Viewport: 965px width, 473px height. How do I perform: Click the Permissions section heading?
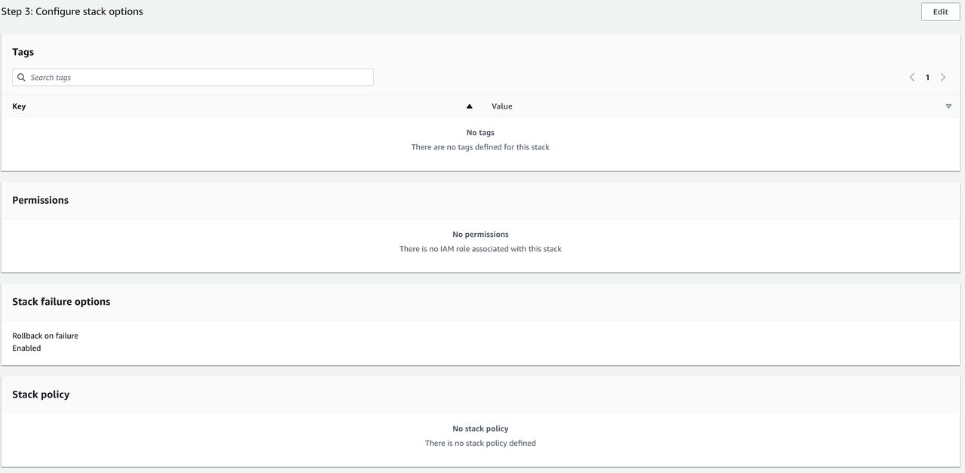[x=41, y=200]
